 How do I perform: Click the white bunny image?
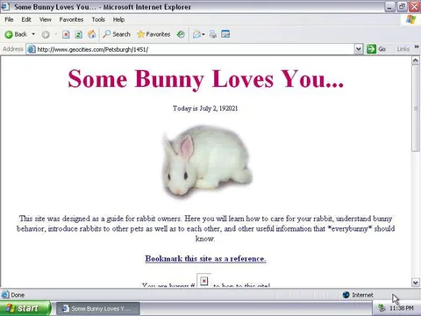pyautogui.click(x=207, y=162)
